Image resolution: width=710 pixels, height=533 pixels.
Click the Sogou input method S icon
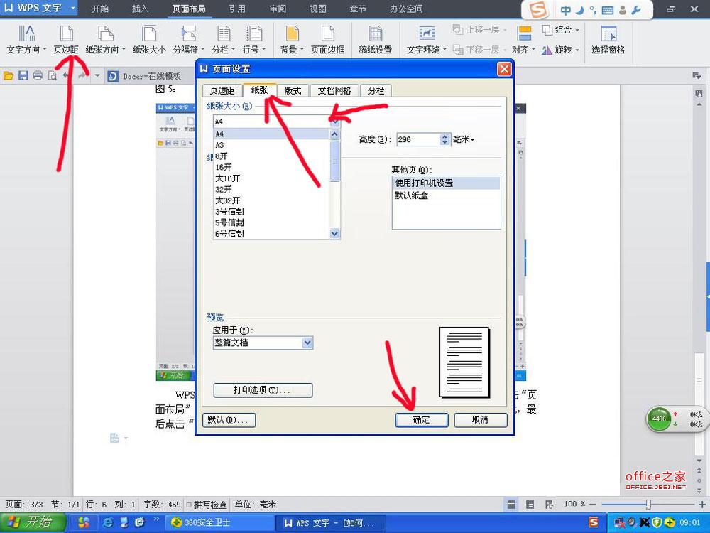(x=538, y=10)
